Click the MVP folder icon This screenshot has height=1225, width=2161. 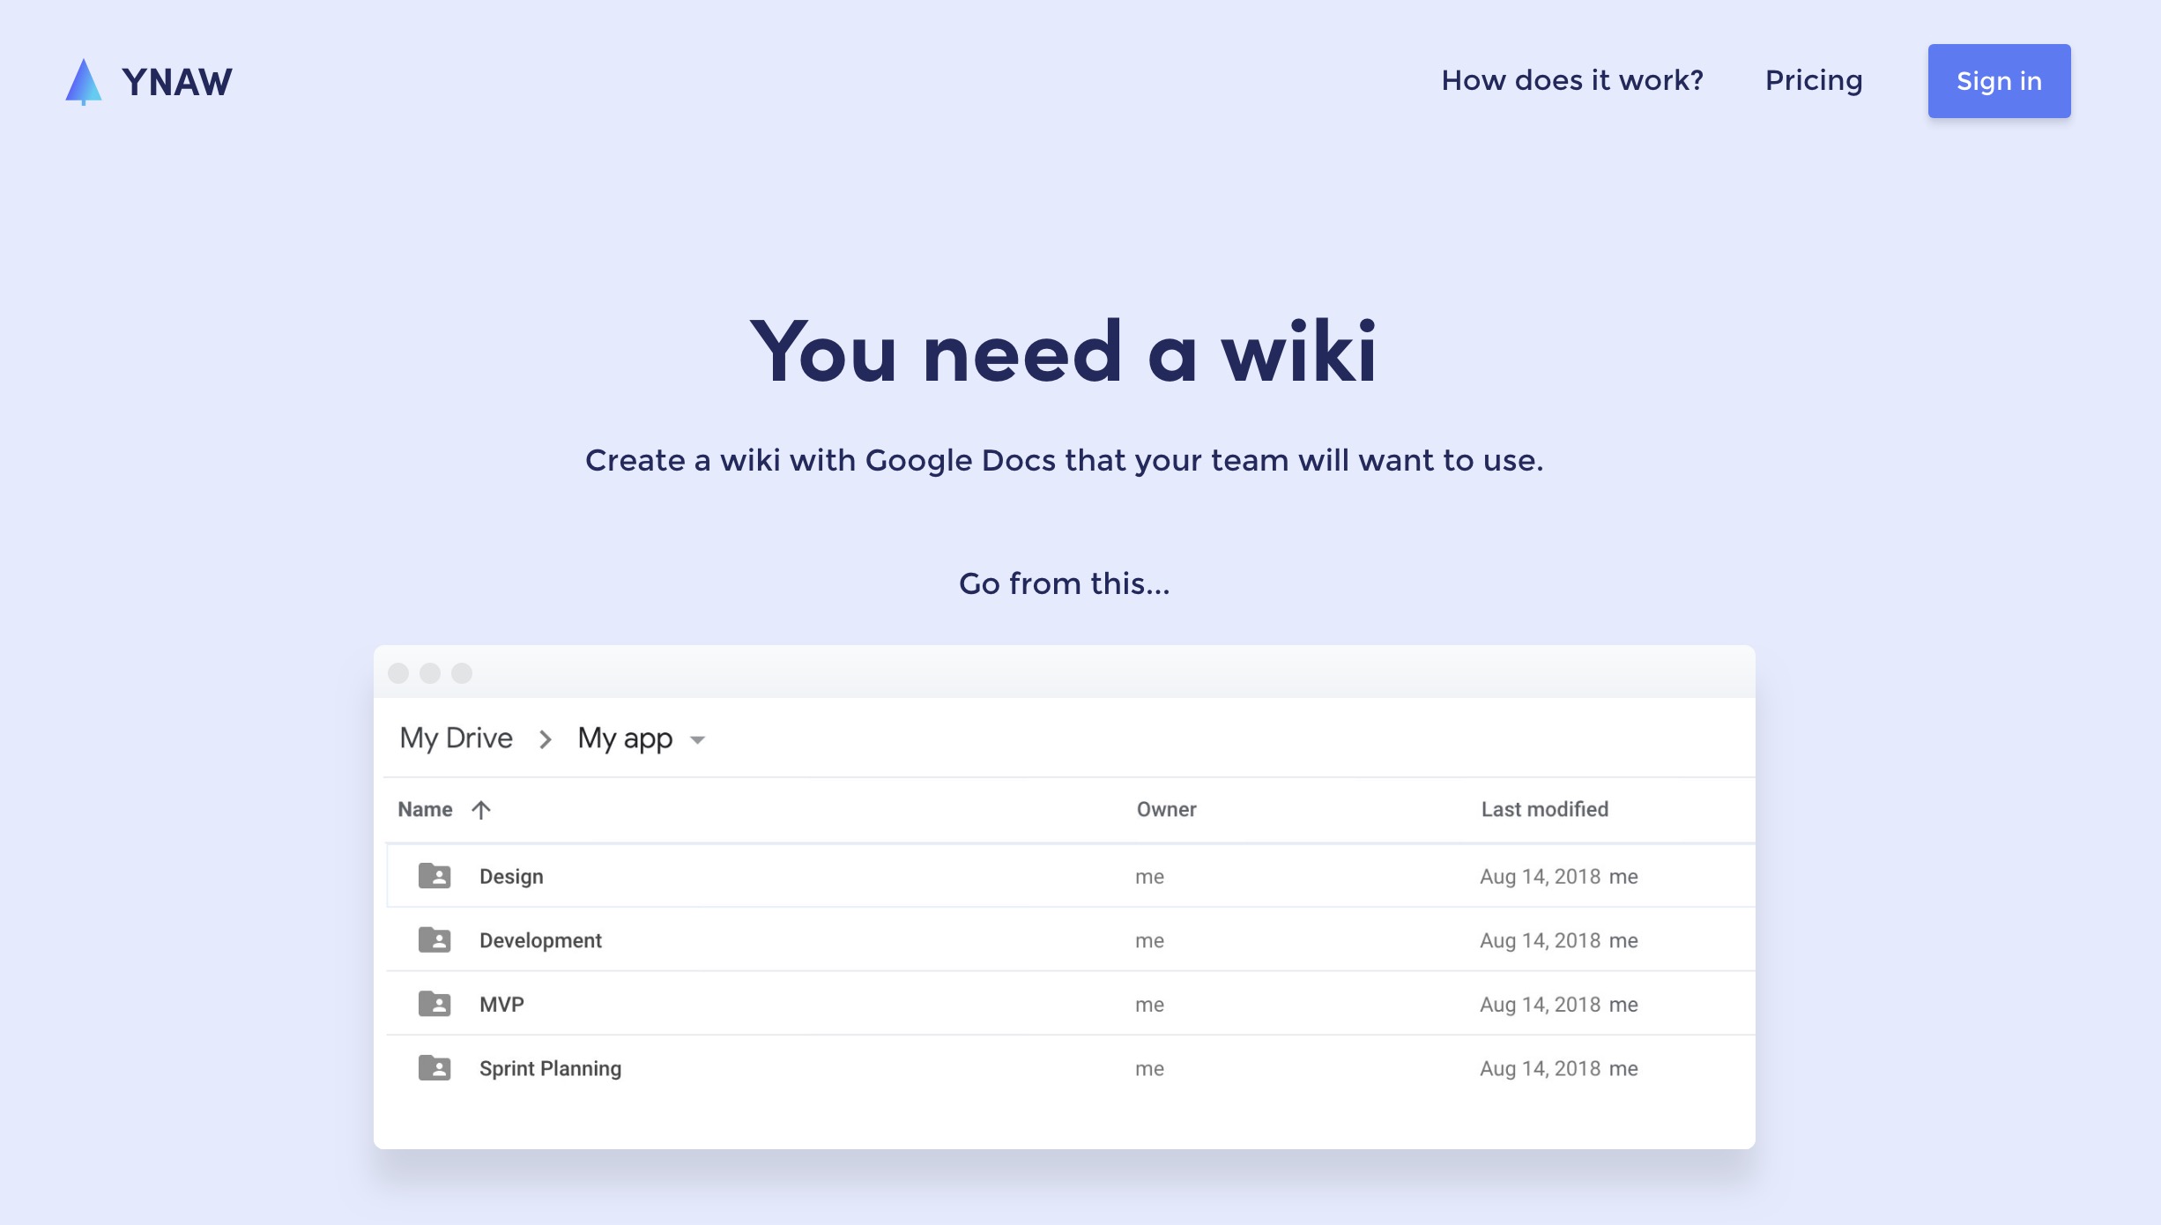(434, 1004)
